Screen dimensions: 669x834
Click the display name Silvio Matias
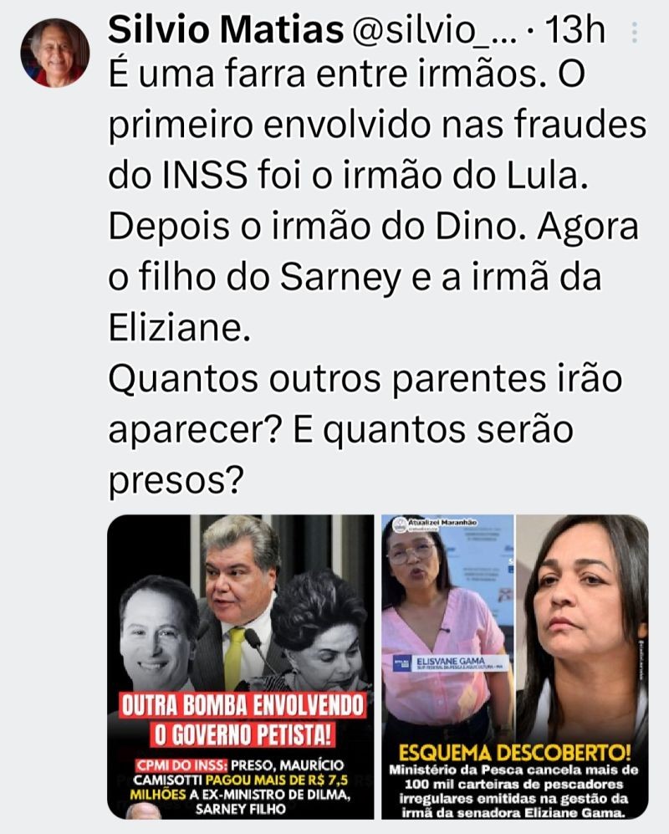(226, 30)
